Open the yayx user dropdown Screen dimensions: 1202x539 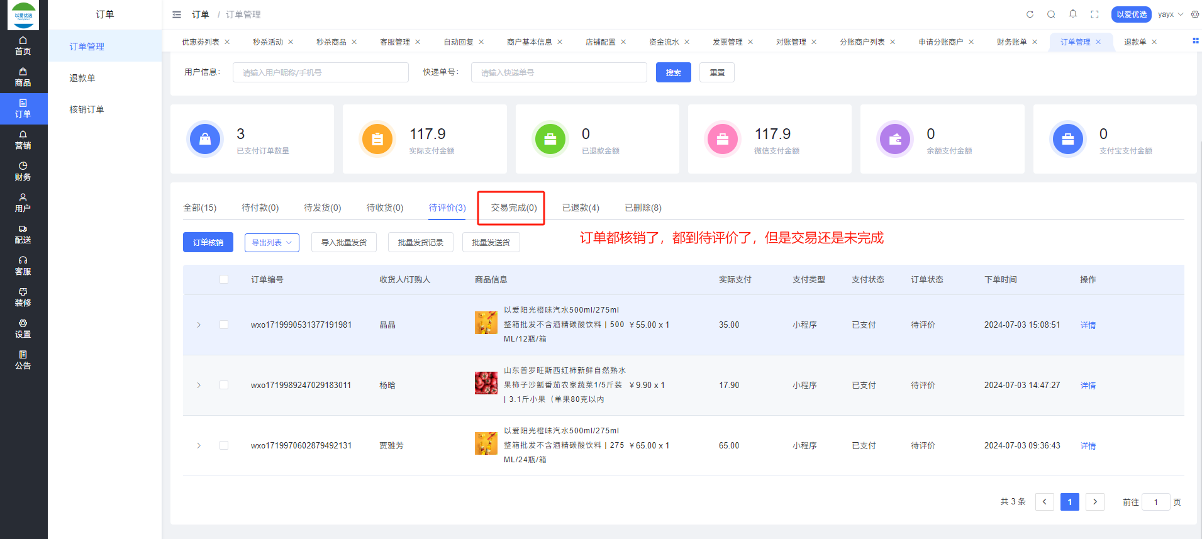(x=1171, y=14)
